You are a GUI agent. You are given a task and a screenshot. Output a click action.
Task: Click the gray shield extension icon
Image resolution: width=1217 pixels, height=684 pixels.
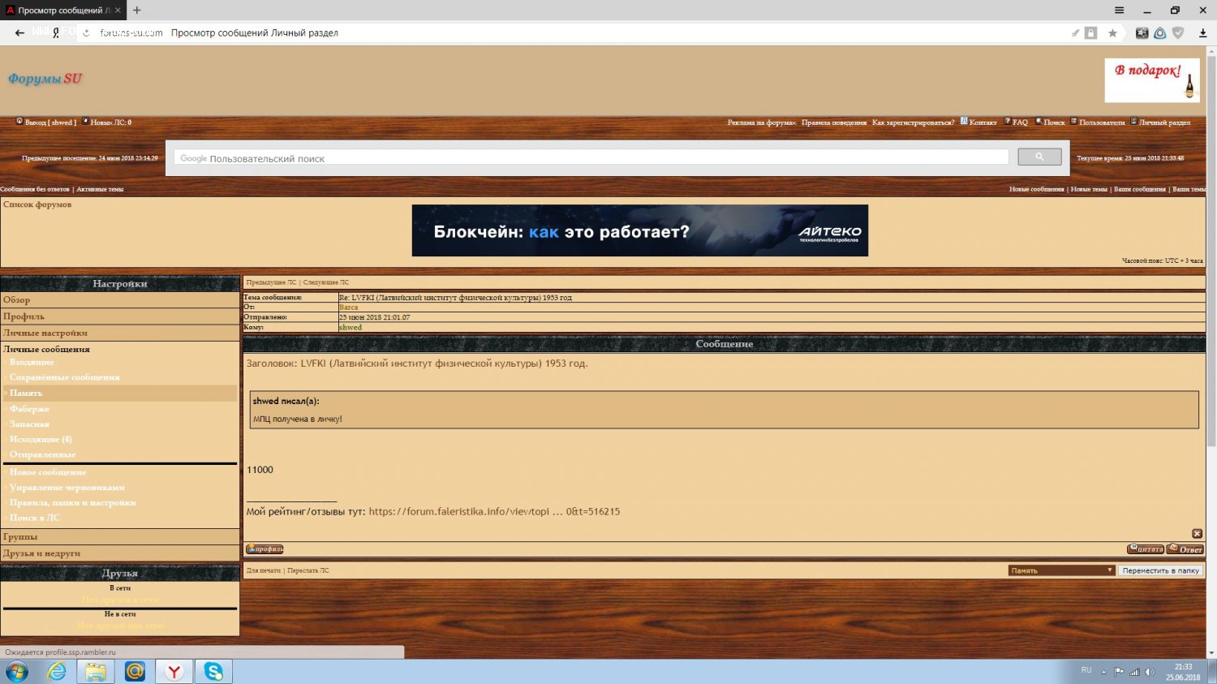(1178, 33)
